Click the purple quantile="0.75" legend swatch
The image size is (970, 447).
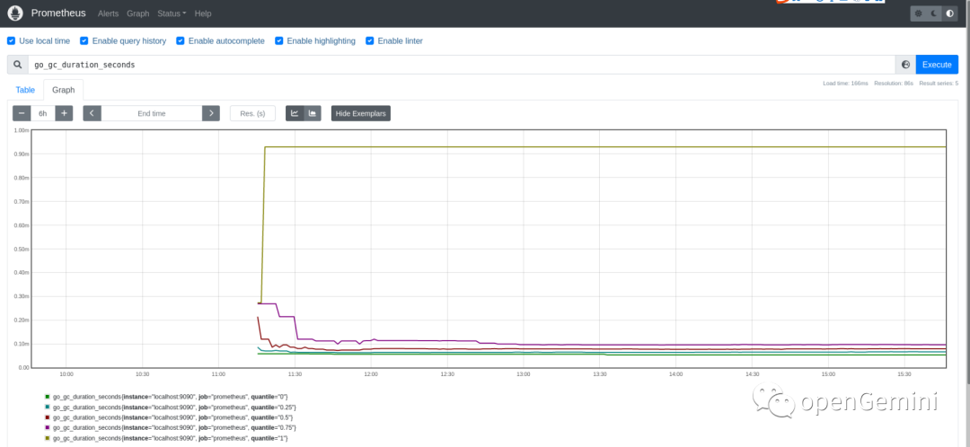[47, 428]
